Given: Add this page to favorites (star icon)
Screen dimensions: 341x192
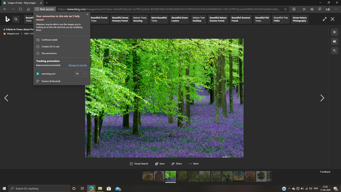Looking at the screenshot, I should [x=285, y=9].
